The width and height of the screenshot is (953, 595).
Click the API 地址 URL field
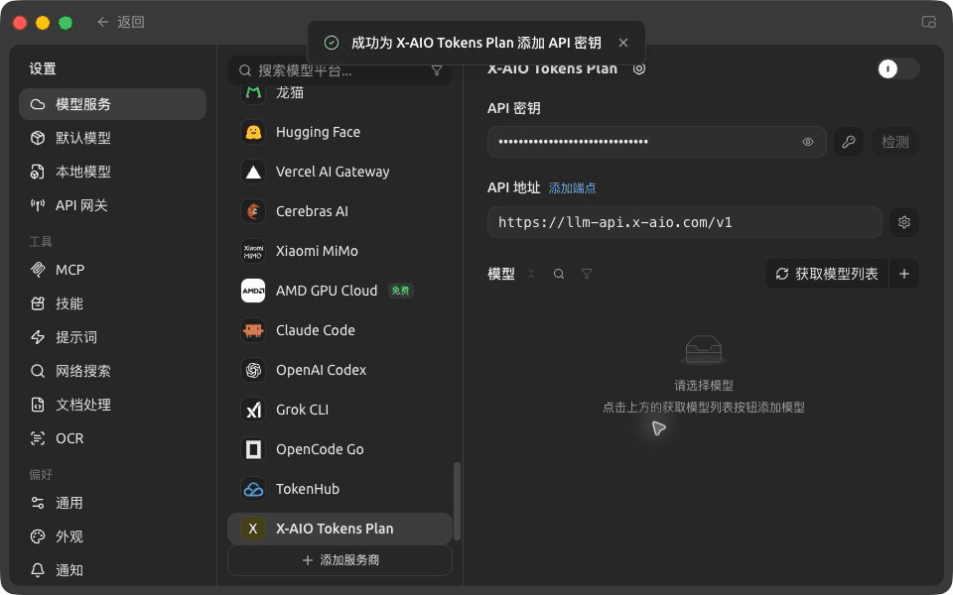point(684,222)
